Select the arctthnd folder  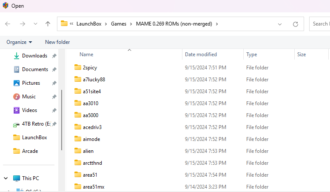92,163
